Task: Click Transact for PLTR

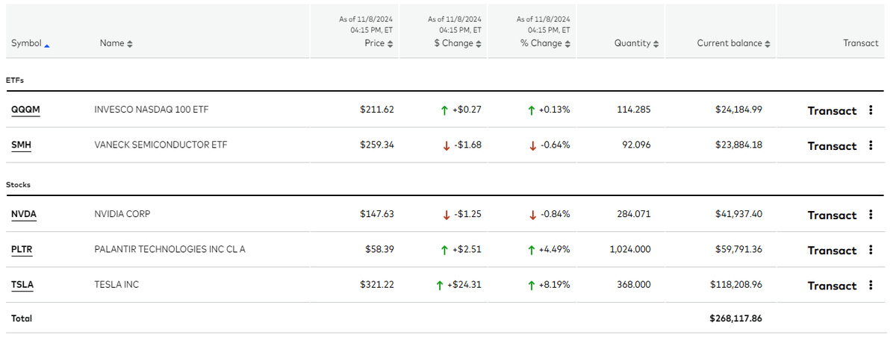Action: click(x=832, y=251)
